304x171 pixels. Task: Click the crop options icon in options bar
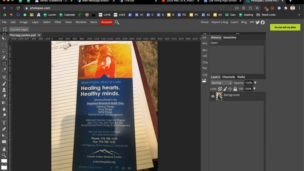5,29
